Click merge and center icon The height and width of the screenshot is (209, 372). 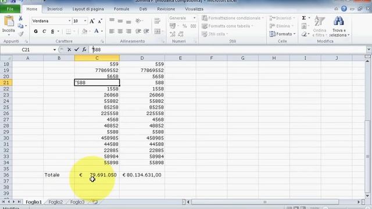coord(158,31)
